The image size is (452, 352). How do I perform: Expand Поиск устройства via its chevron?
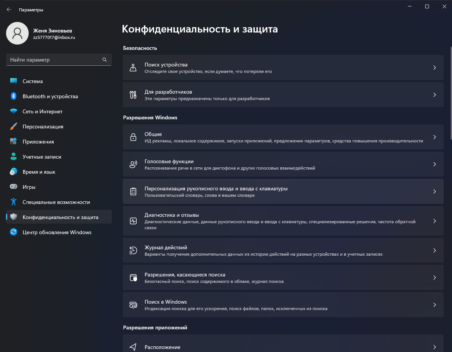434,68
